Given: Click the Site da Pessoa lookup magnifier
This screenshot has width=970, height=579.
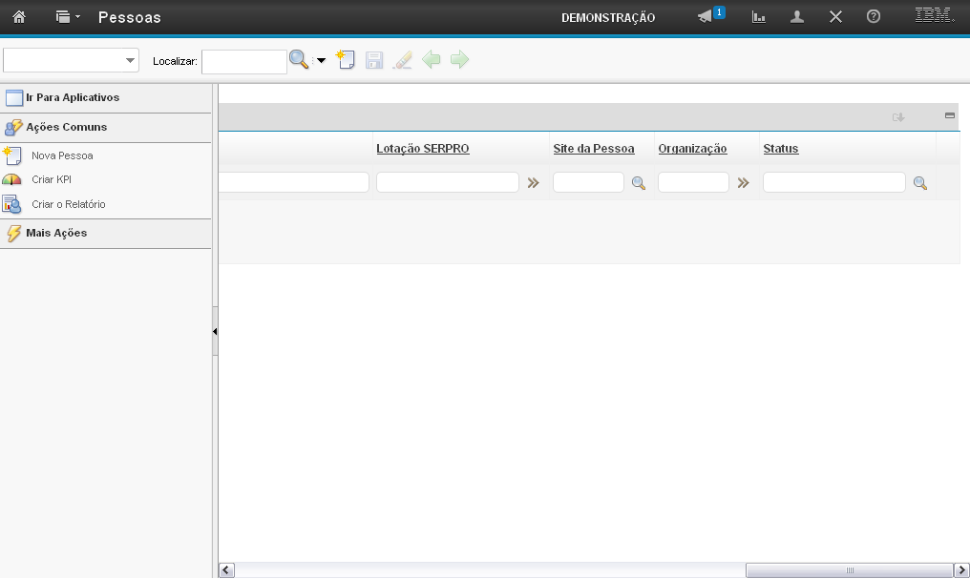Looking at the screenshot, I should click(x=638, y=183).
